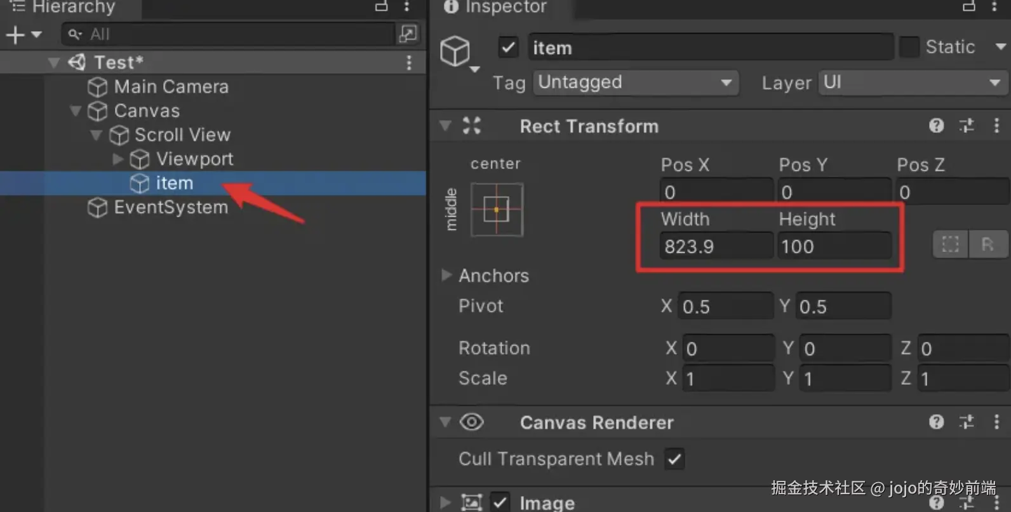
Task: Expand the Viewport tree node
Action: (118, 159)
